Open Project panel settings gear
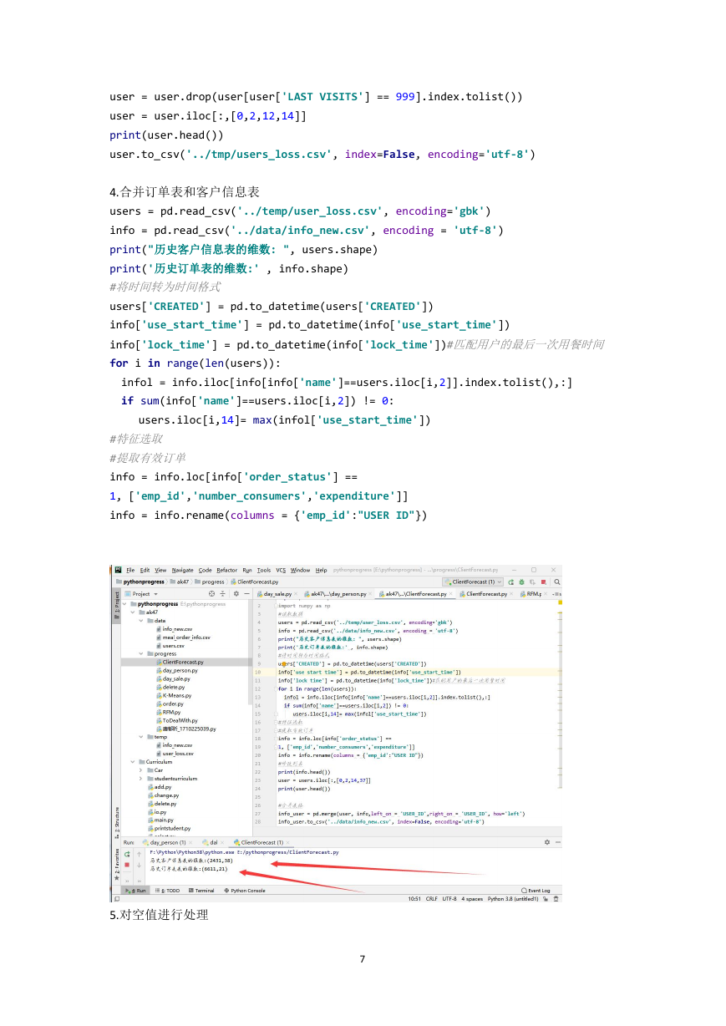This screenshot has width=726, height=1026. pos(236,594)
